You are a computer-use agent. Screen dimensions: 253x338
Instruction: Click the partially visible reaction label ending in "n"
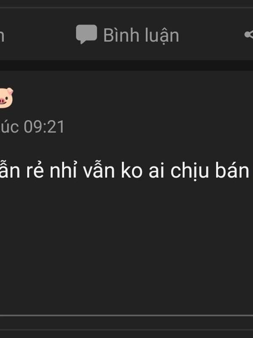pyautogui.click(x=2, y=36)
